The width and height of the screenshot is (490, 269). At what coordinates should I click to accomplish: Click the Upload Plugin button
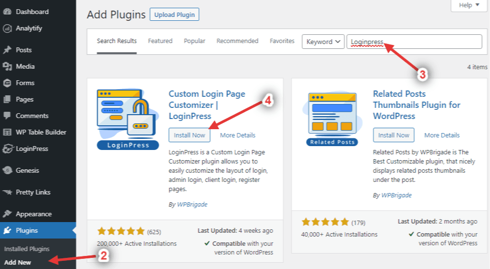click(174, 15)
